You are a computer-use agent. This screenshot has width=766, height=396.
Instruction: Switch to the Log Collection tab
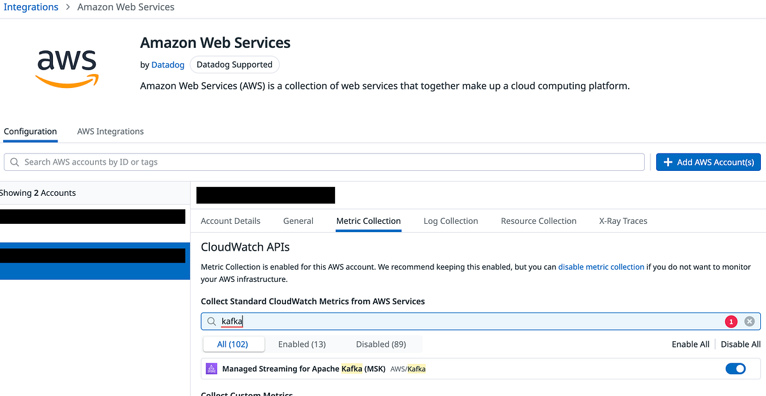451,221
